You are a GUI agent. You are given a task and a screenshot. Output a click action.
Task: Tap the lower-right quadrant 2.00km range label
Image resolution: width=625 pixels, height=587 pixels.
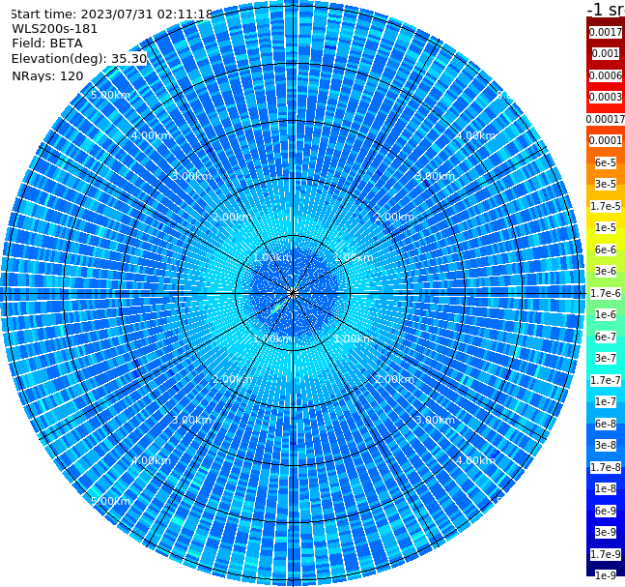click(395, 379)
